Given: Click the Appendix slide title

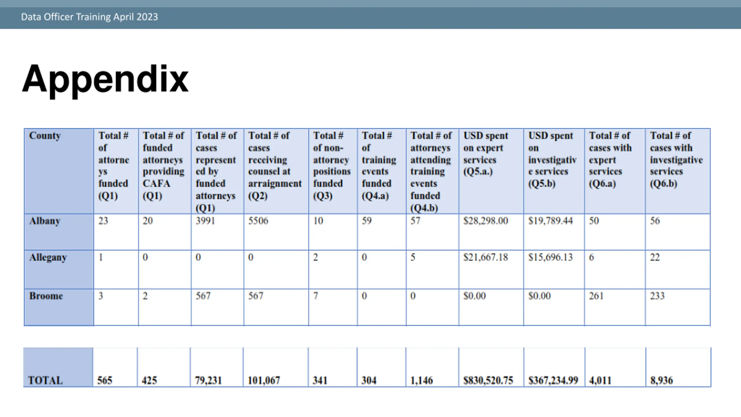Looking at the screenshot, I should pyautogui.click(x=105, y=79).
